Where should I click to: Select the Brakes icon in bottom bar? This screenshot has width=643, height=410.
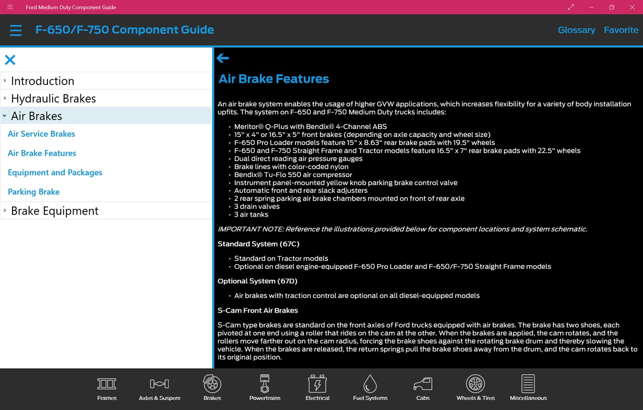pos(212,384)
